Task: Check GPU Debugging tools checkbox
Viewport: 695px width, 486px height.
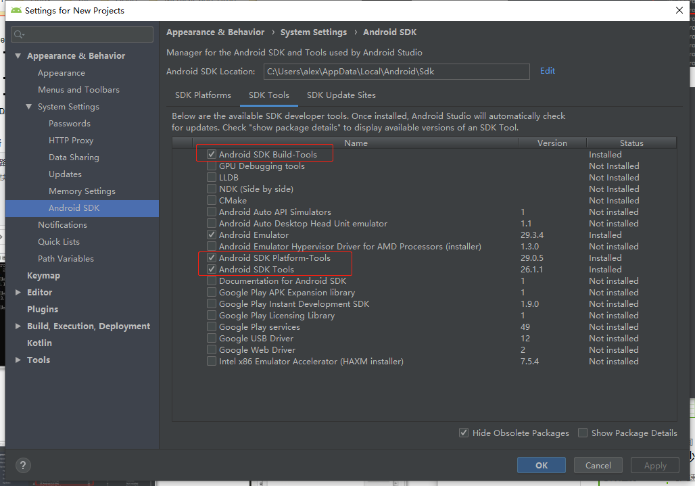Action: click(212, 166)
